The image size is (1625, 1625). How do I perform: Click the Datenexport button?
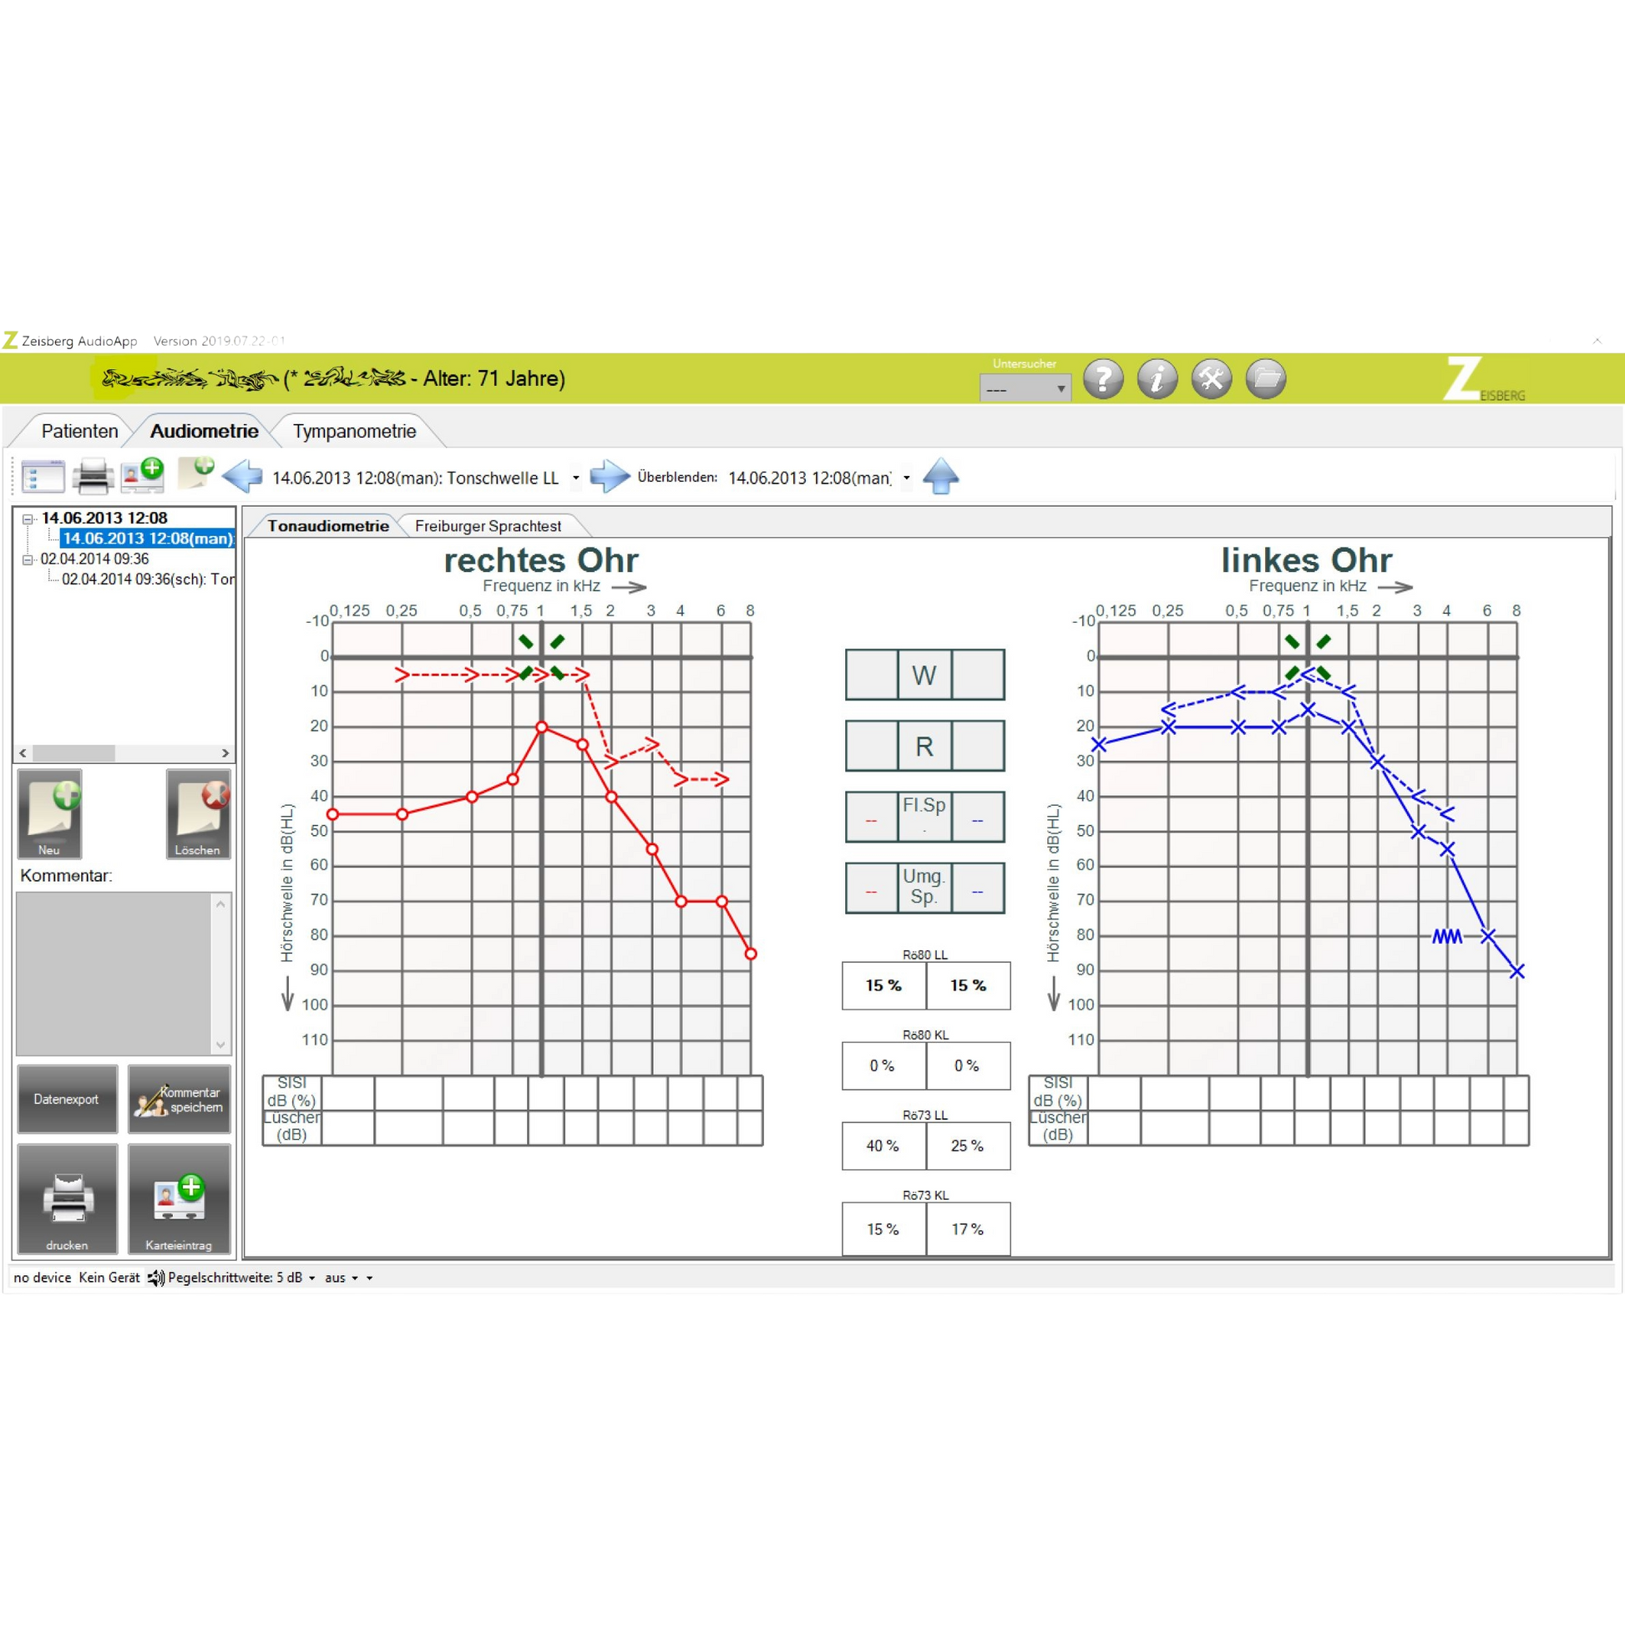68,1099
